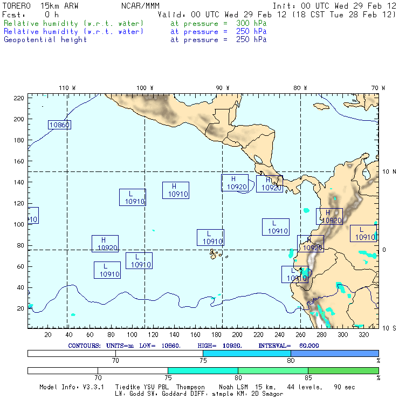Click the 'CONTOURS: UNITS=m' text

pos(101,346)
